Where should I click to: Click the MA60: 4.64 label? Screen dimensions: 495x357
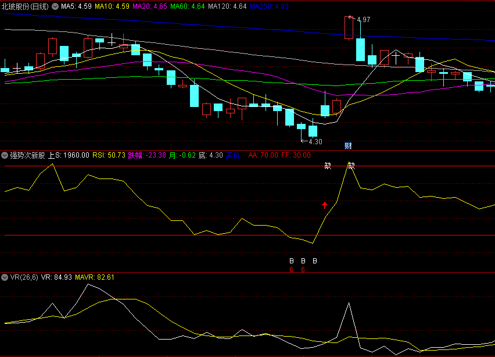coord(187,6)
